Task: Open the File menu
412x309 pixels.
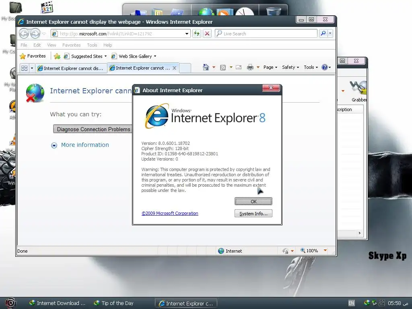Action: (x=24, y=45)
